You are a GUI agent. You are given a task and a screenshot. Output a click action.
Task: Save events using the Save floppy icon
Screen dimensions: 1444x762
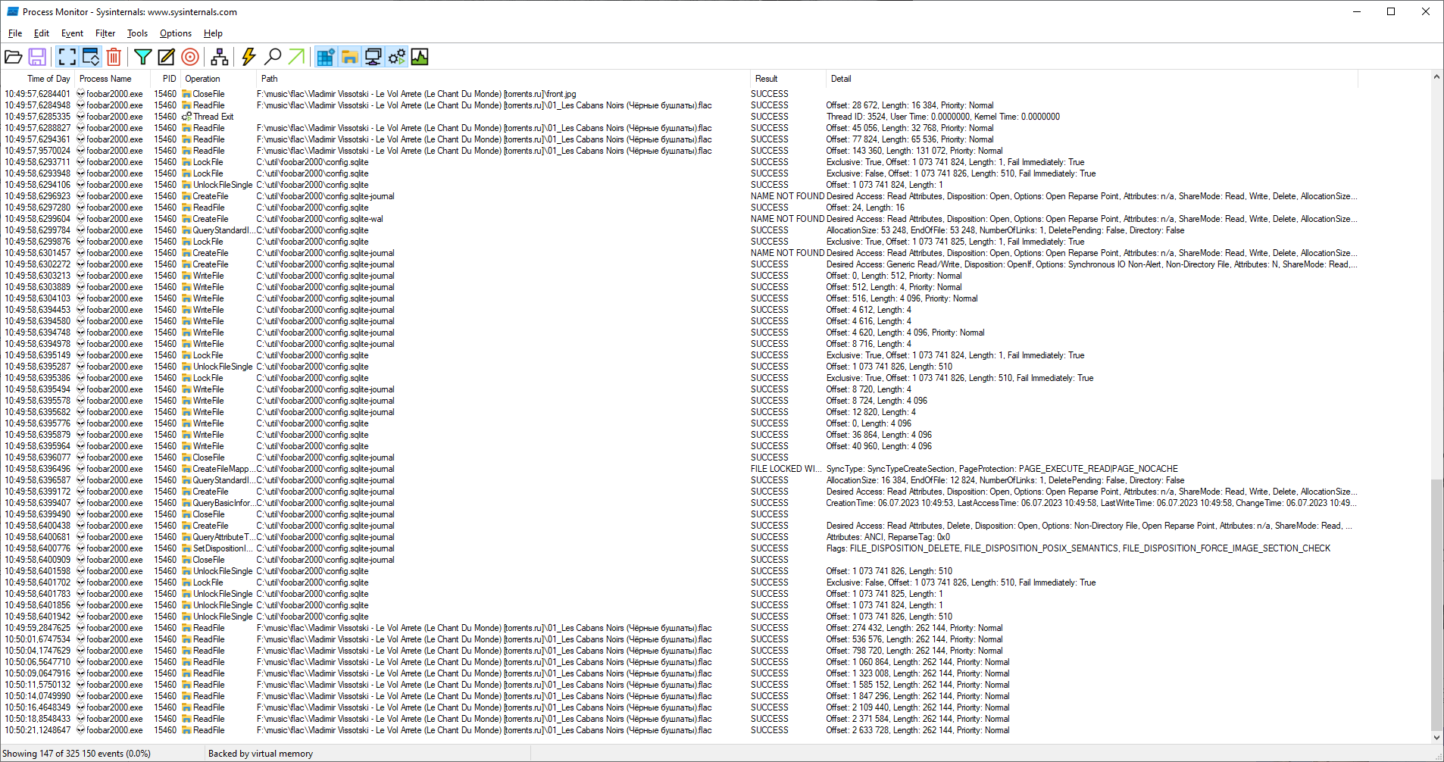37,57
